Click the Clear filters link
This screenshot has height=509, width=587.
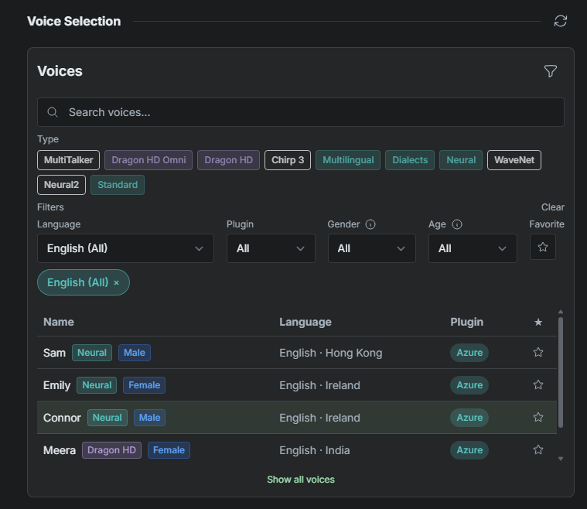552,207
